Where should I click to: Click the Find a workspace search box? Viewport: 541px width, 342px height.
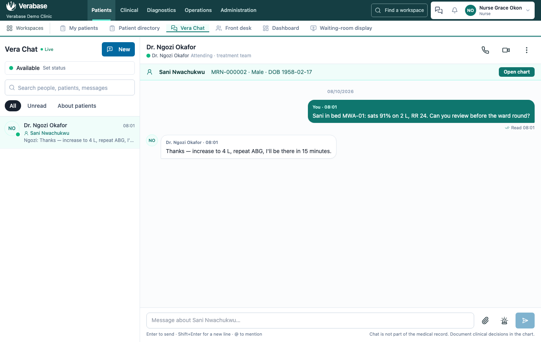[399, 10]
